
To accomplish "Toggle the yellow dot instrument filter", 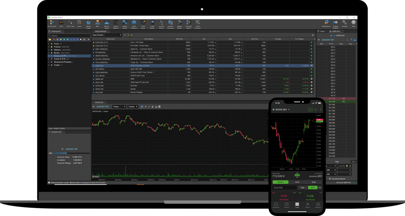I will point(61,39).
